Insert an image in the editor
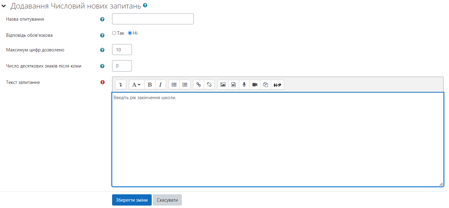The image size is (449, 208). click(x=223, y=85)
